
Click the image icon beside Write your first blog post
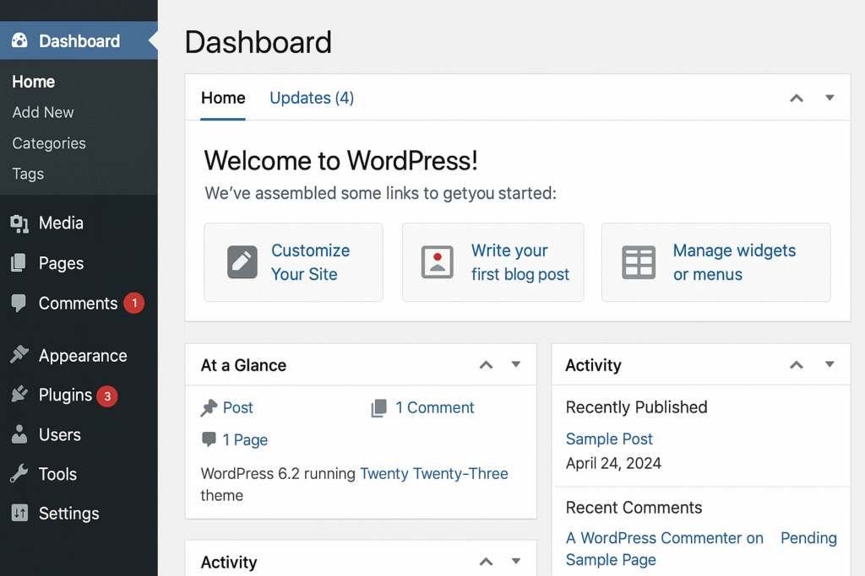438,262
